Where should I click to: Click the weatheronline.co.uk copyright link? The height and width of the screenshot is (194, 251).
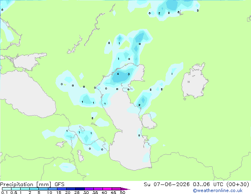[x=217, y=190]
